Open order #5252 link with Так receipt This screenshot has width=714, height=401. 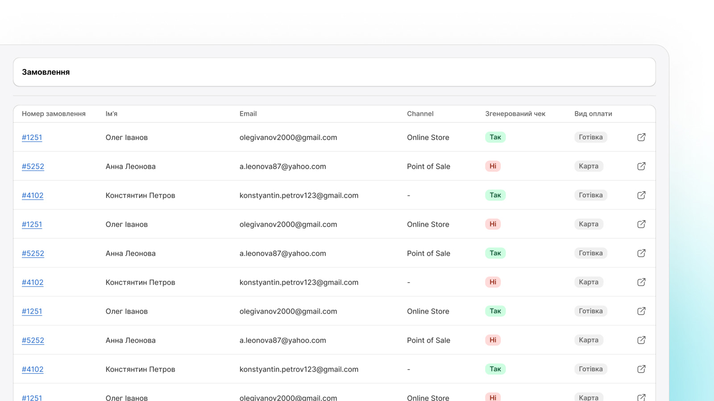pyautogui.click(x=33, y=253)
